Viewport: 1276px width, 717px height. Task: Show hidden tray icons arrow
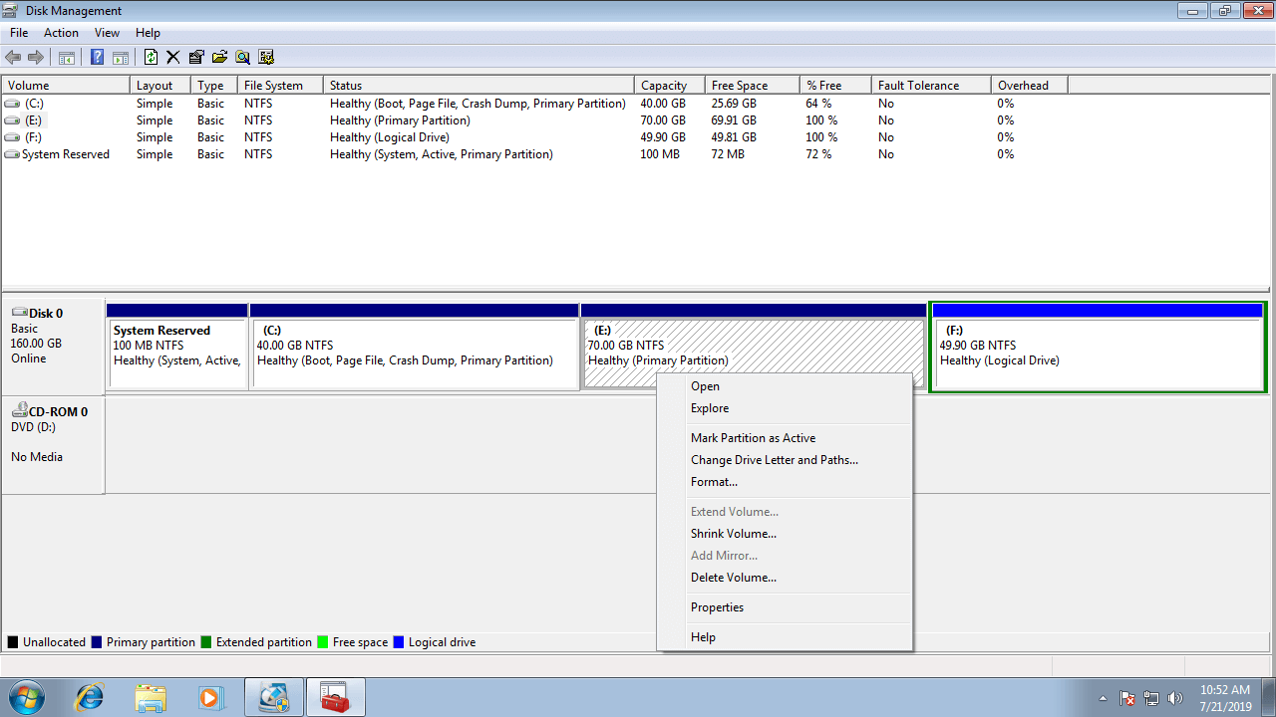pyautogui.click(x=1103, y=698)
